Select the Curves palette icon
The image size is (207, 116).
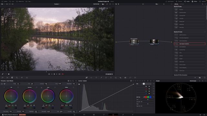pos(86,78)
